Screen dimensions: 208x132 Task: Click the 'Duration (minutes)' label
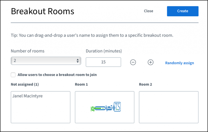tap(104, 51)
